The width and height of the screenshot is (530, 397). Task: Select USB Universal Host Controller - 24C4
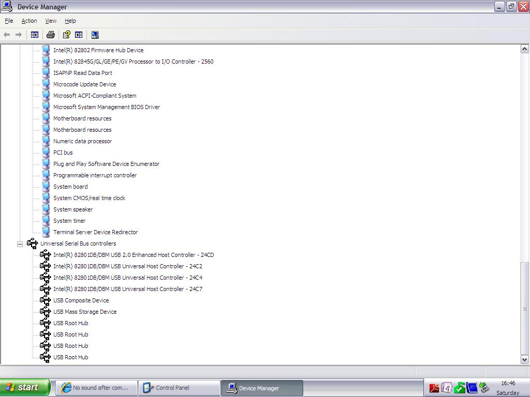(x=128, y=278)
